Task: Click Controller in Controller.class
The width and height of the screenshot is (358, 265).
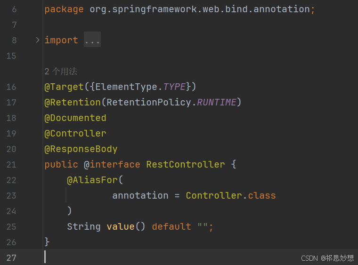Action: (x=214, y=196)
